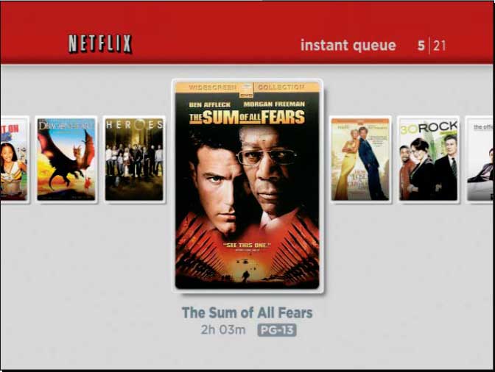Click the DVD logo on the cover
The width and height of the screenshot is (495, 372).
246,90
